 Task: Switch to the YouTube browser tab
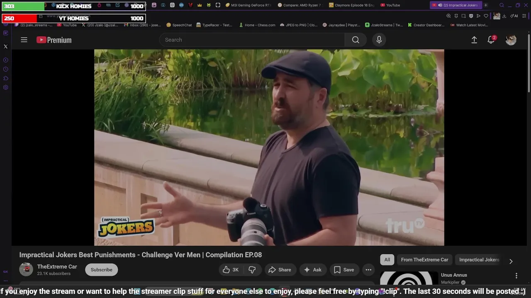click(x=390, y=5)
